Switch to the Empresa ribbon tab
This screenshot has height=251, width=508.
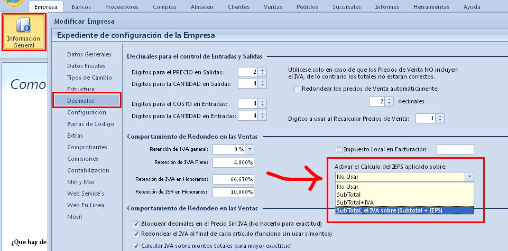[x=45, y=7]
